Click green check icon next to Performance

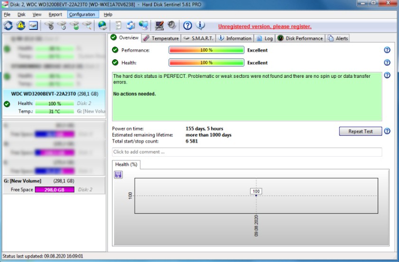pyautogui.click(x=115, y=50)
